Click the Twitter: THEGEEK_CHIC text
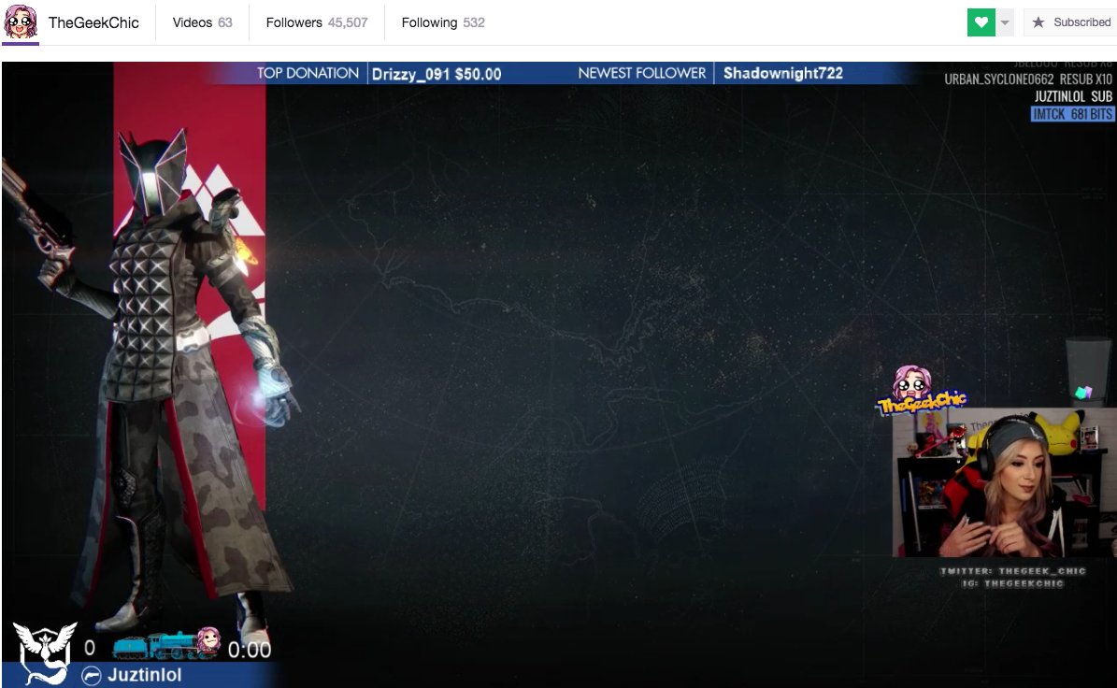This screenshot has height=688, width=1117. coord(1012,571)
